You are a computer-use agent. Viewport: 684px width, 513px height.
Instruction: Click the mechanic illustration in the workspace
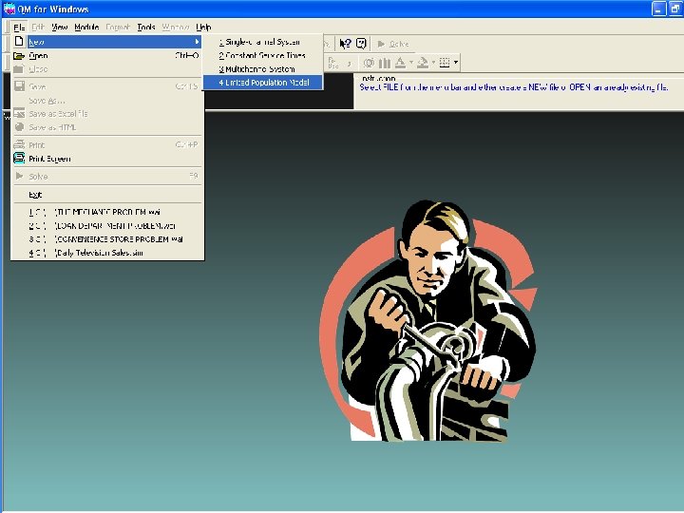click(x=429, y=321)
